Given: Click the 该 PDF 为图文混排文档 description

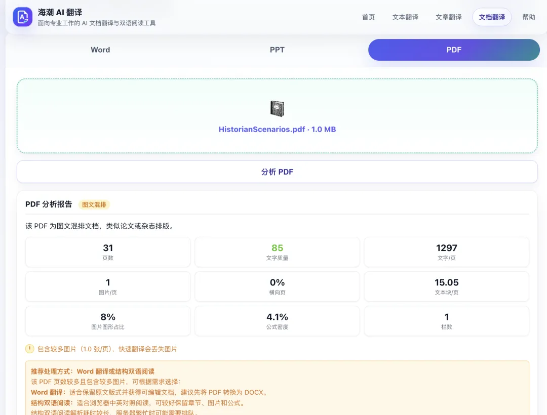Looking at the screenshot, I should [101, 226].
